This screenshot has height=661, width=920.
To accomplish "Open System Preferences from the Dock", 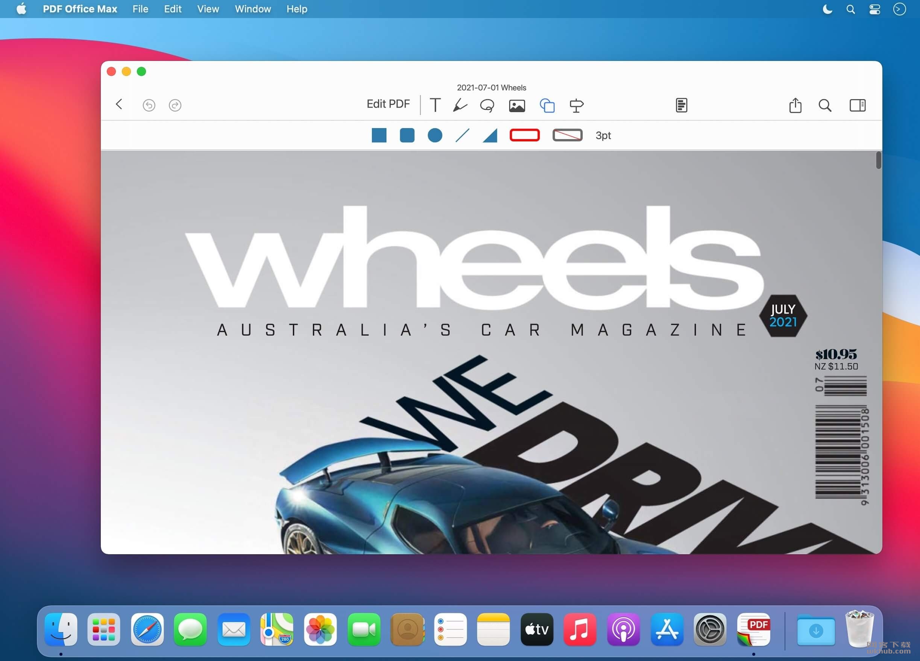I will [x=710, y=629].
